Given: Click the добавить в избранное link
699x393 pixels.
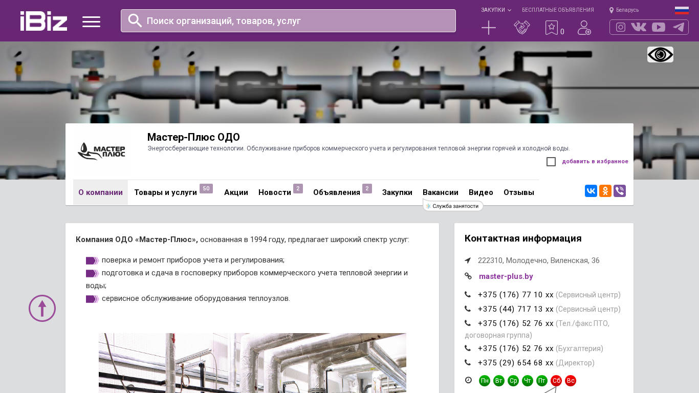Looking at the screenshot, I should [x=595, y=162].
